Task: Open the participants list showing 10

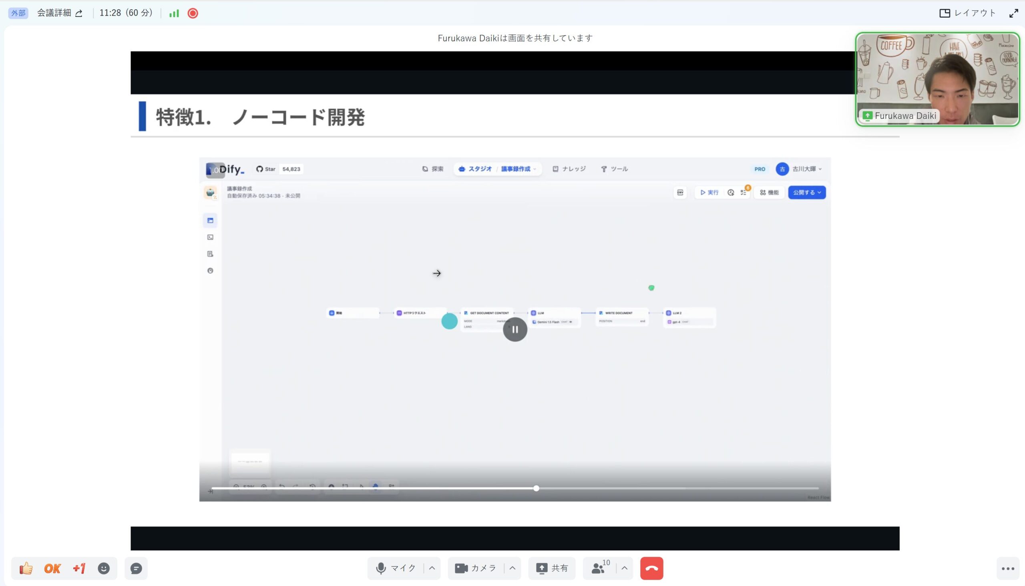Action: (x=600, y=568)
